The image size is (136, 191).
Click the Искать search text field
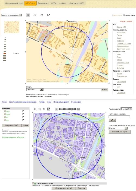[72, 90]
